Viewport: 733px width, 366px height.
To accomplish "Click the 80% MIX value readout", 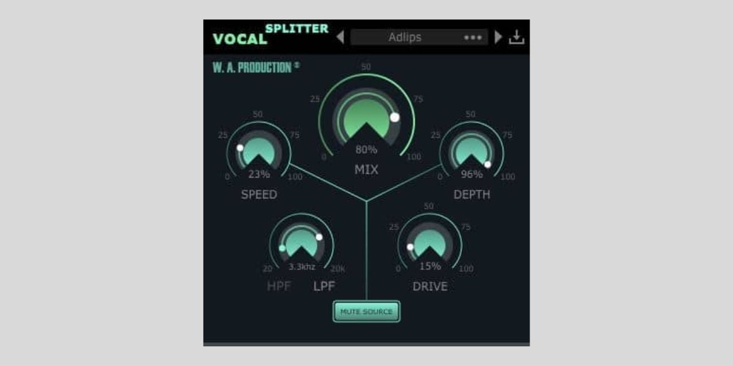I will pyautogui.click(x=366, y=149).
